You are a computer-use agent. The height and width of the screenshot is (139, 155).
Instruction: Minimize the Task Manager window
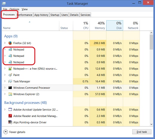pos(134,3)
